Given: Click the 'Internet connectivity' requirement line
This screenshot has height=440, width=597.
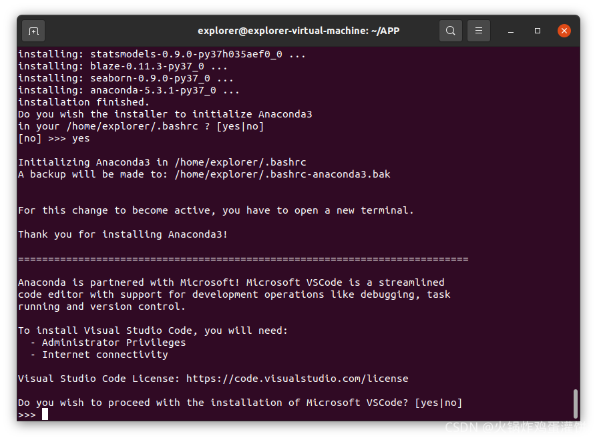Looking at the screenshot, I should tap(99, 355).
